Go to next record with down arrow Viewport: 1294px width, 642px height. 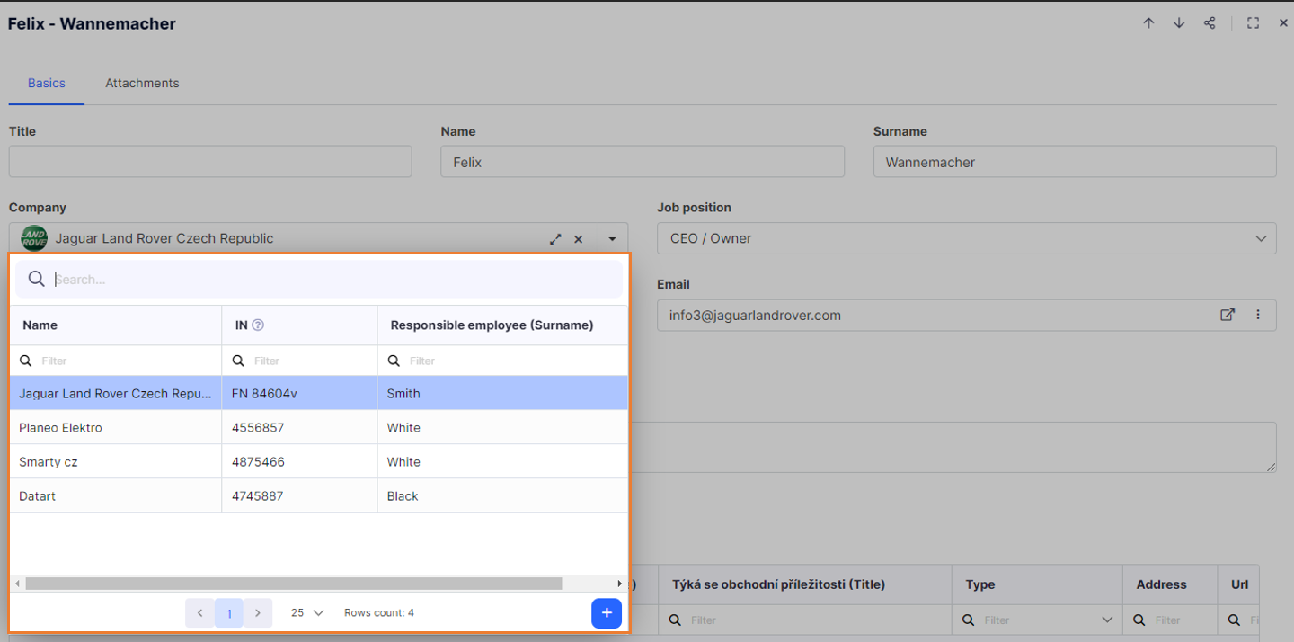coord(1179,23)
